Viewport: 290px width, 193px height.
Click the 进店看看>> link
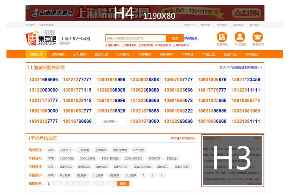coord(111,122)
